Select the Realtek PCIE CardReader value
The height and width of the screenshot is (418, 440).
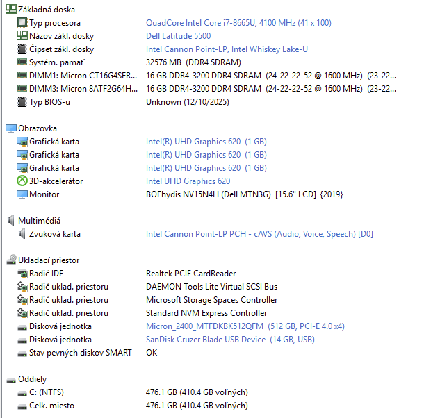[x=191, y=274]
